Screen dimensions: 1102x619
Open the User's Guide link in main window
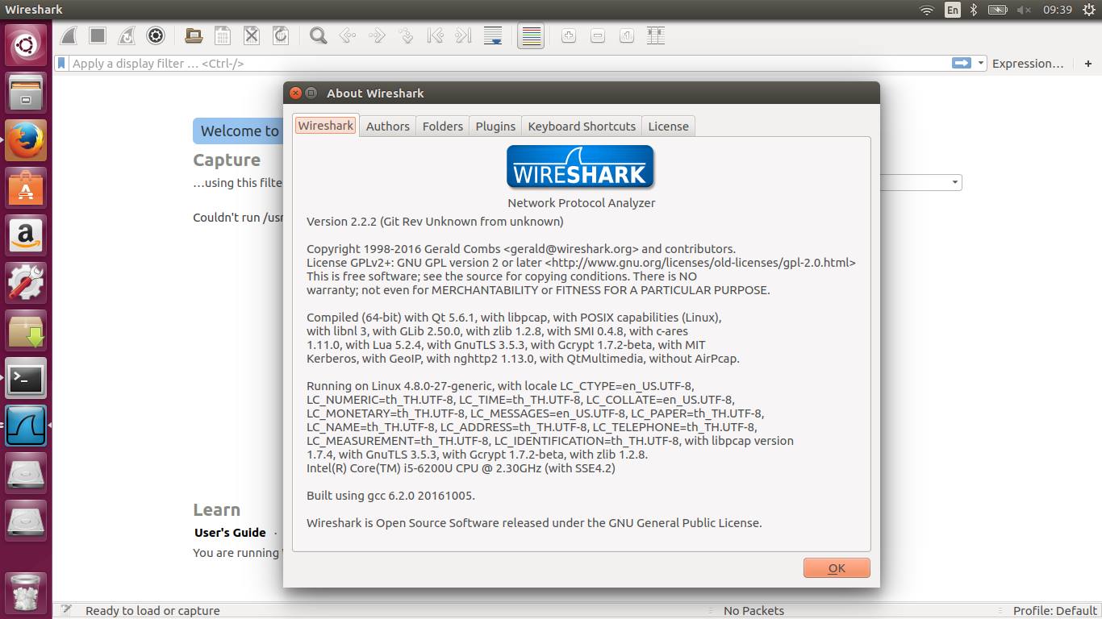point(230,532)
